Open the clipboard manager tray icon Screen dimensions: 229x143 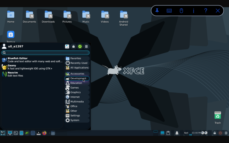[168, 133]
